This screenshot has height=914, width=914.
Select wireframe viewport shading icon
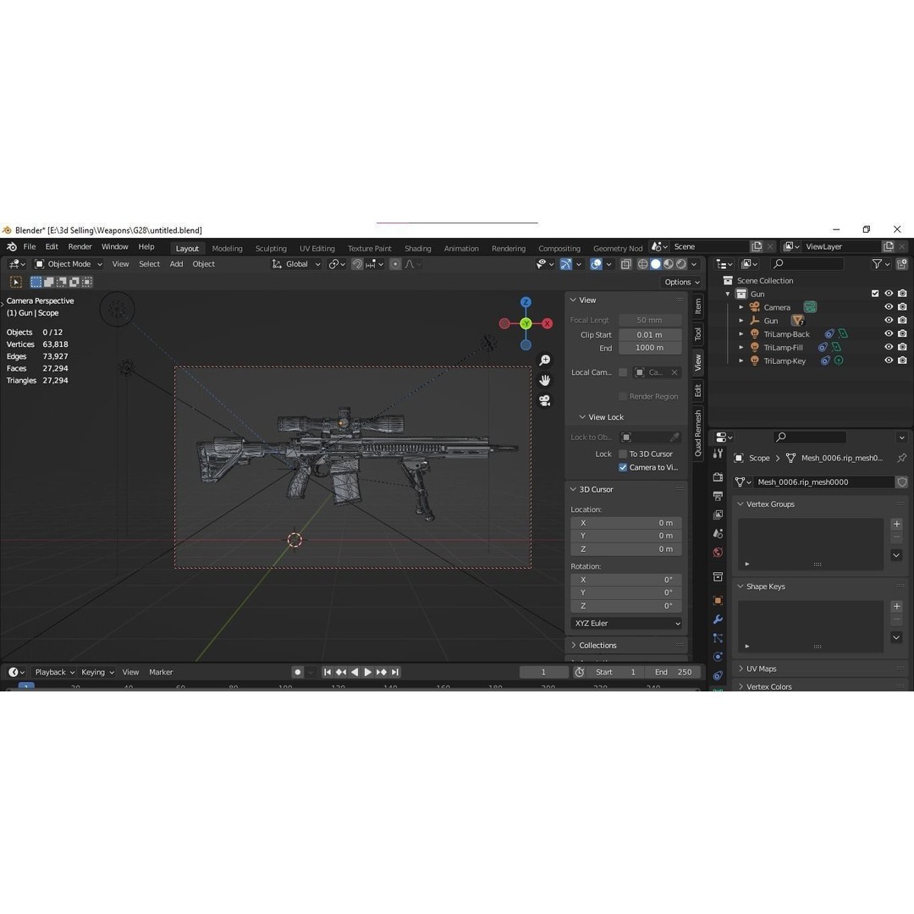point(643,264)
